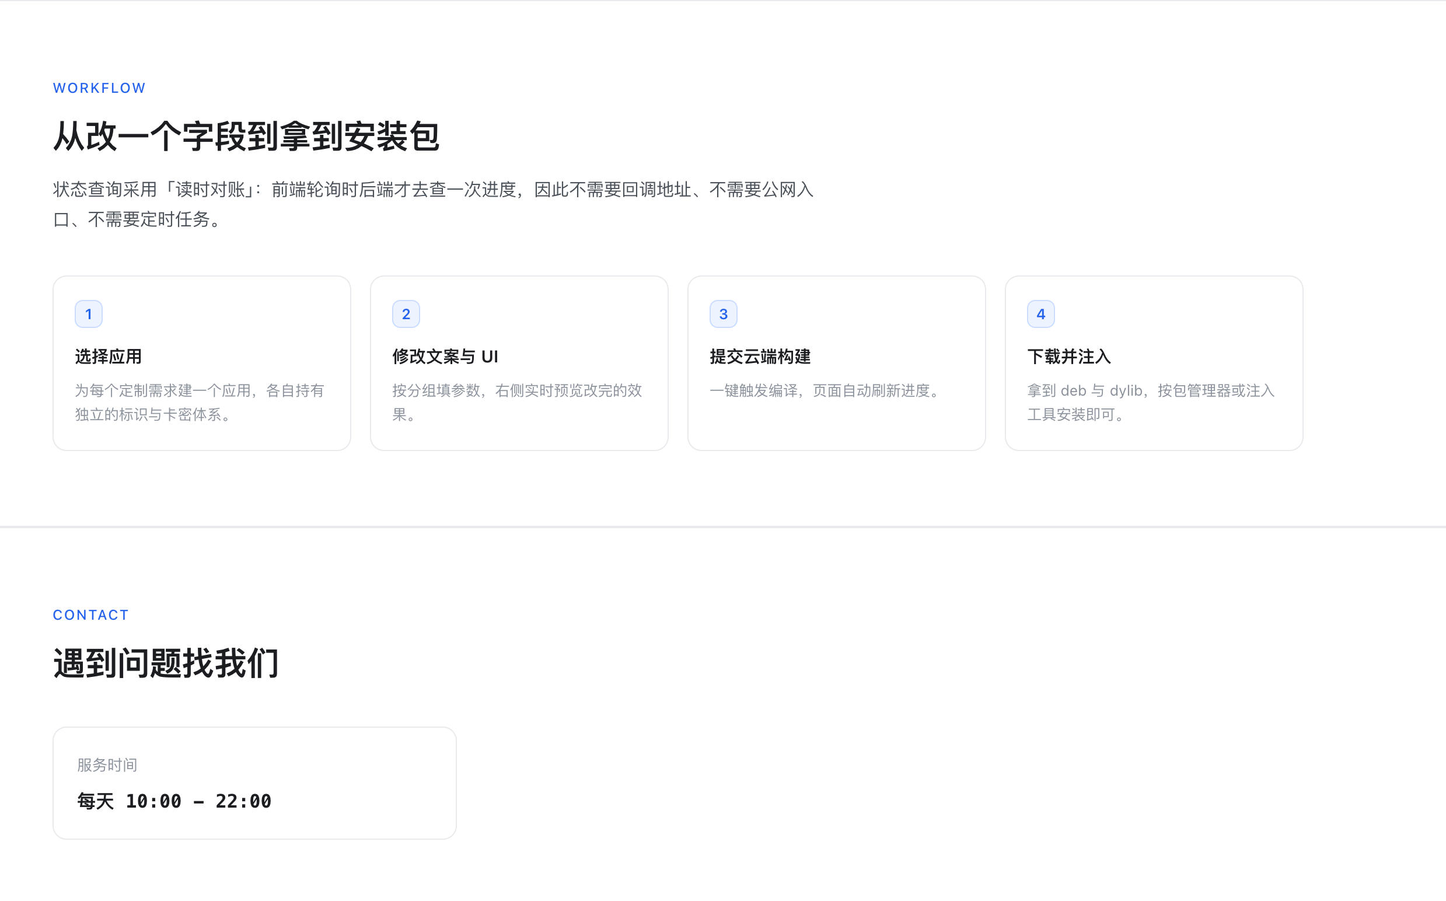
Task: Select the 提交云端构建 card title
Action: (x=760, y=357)
